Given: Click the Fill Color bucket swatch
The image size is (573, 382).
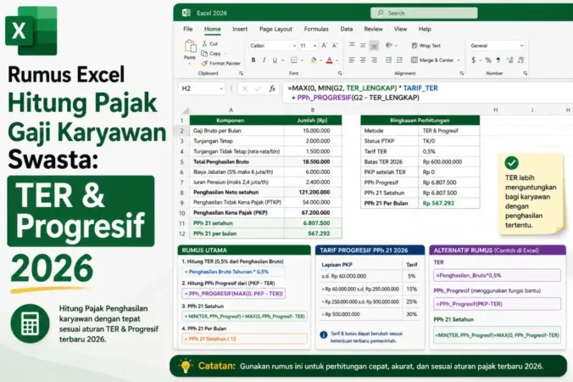Looking at the screenshot, I should point(314,60).
